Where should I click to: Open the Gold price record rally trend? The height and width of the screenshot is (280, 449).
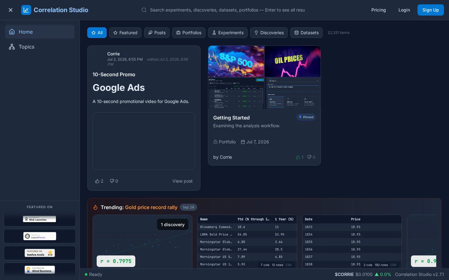click(151, 207)
